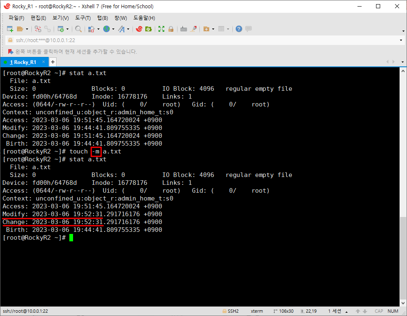Image resolution: width=407 pixels, height=316 pixels.
Task: Click the SSH2 lock status icon
Action: pos(224,311)
